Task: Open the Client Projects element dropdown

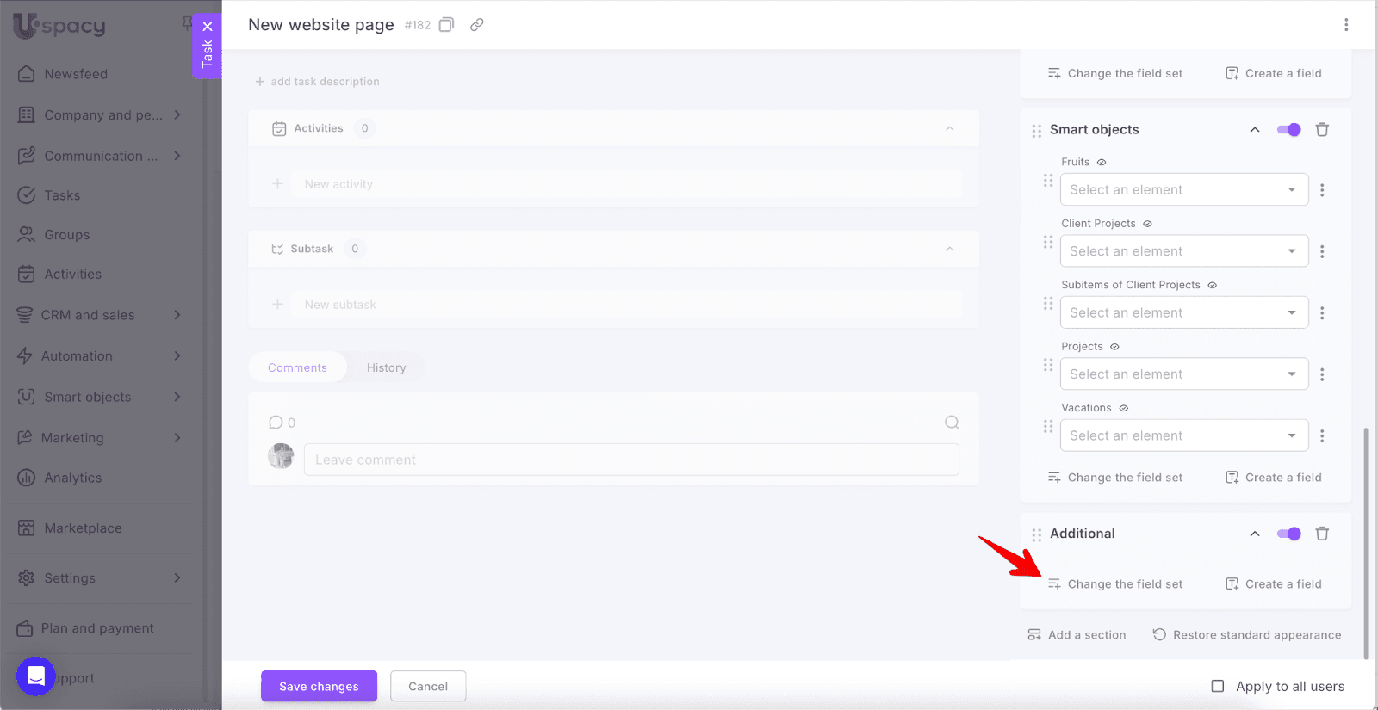Action: click(x=1183, y=251)
